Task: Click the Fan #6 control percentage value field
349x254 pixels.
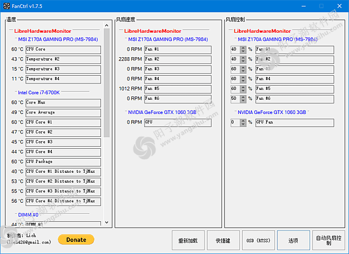Action: pyautogui.click(x=236, y=99)
